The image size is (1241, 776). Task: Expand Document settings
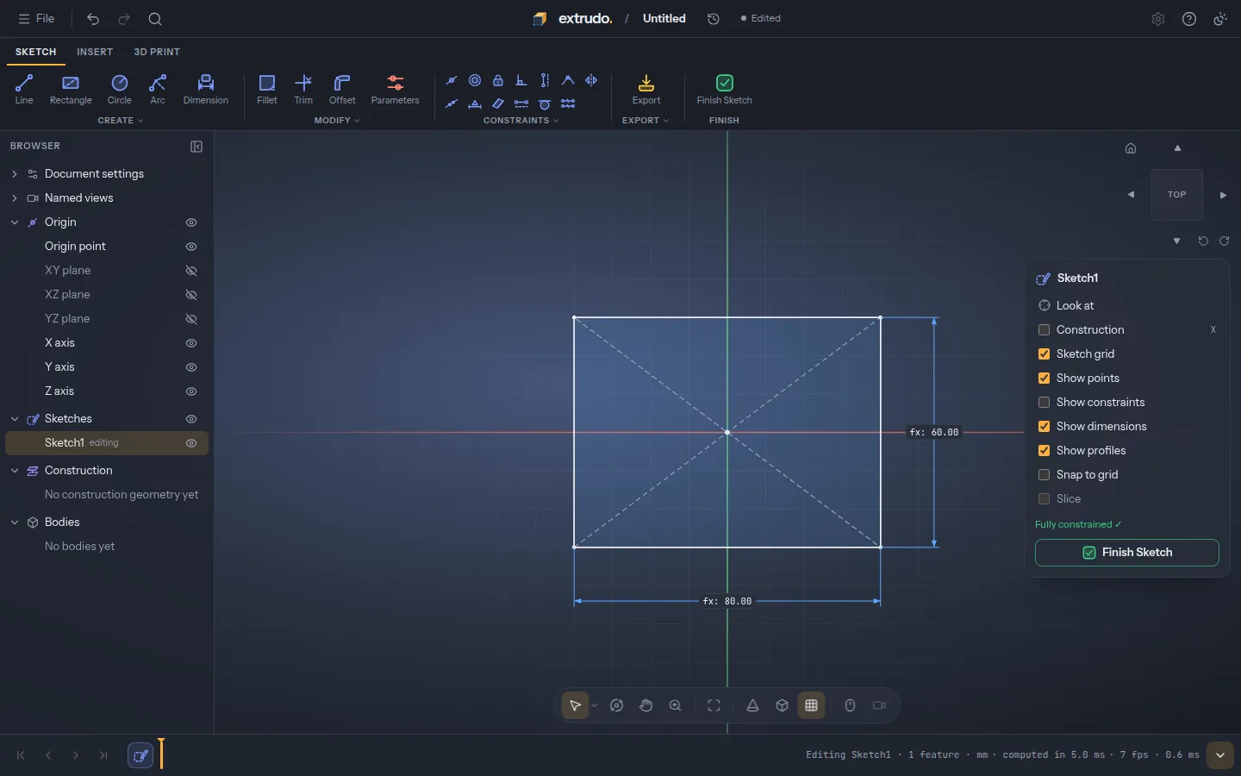[x=15, y=174]
